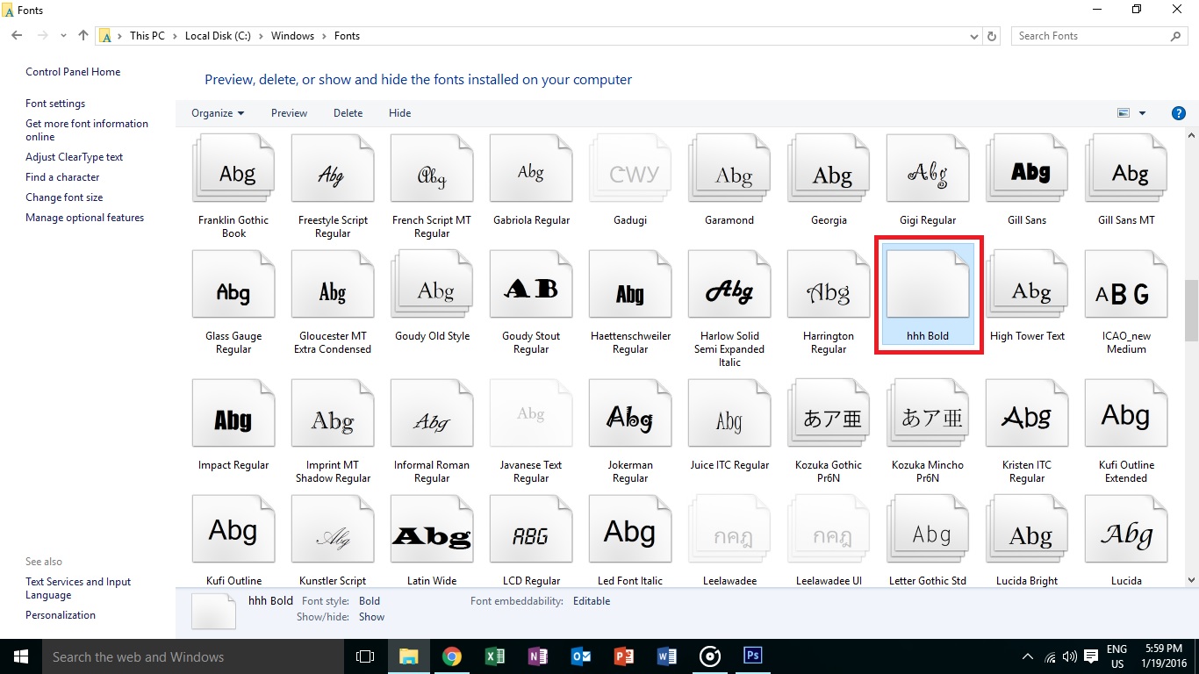Select the Jokerman Regular font icon
The height and width of the screenshot is (674, 1199).
click(x=630, y=419)
